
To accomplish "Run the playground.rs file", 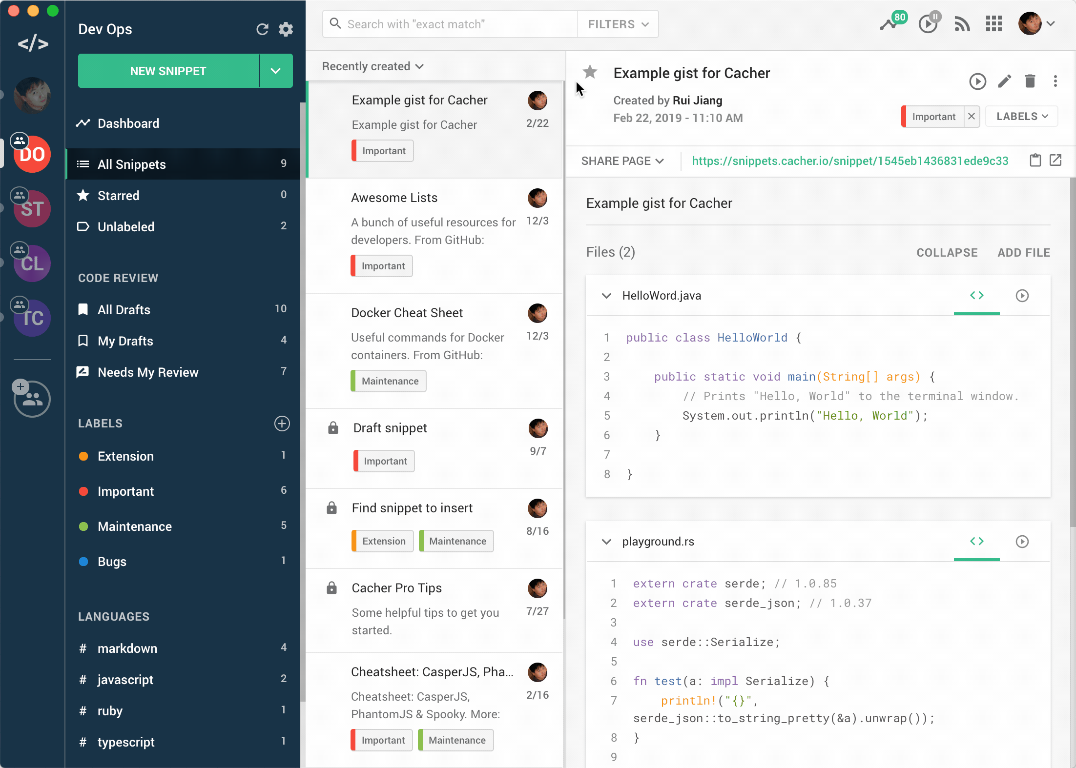I will click(x=1022, y=542).
